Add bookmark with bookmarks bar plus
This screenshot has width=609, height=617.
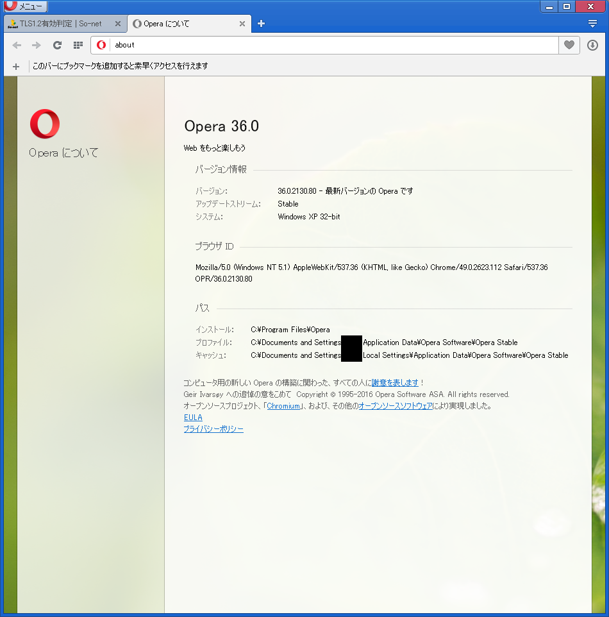pos(16,67)
